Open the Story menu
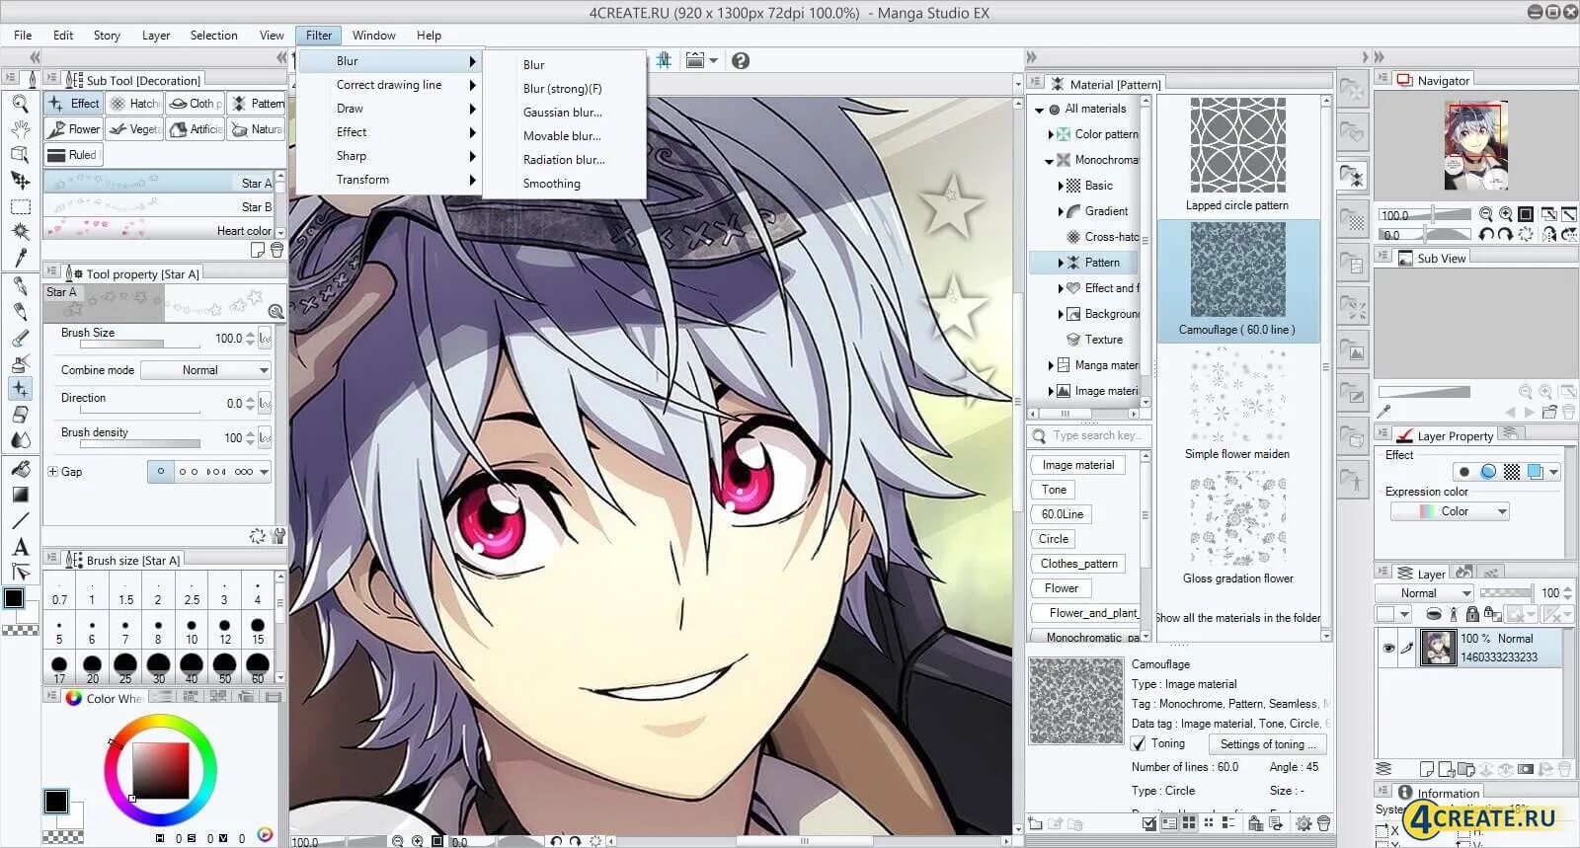 point(107,36)
